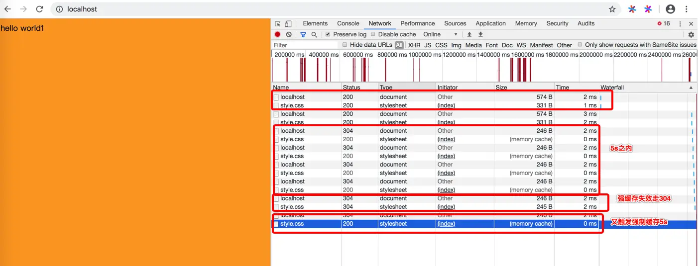Sort requests by Initiator column
Image resolution: width=698 pixels, height=266 pixels.
[465, 88]
